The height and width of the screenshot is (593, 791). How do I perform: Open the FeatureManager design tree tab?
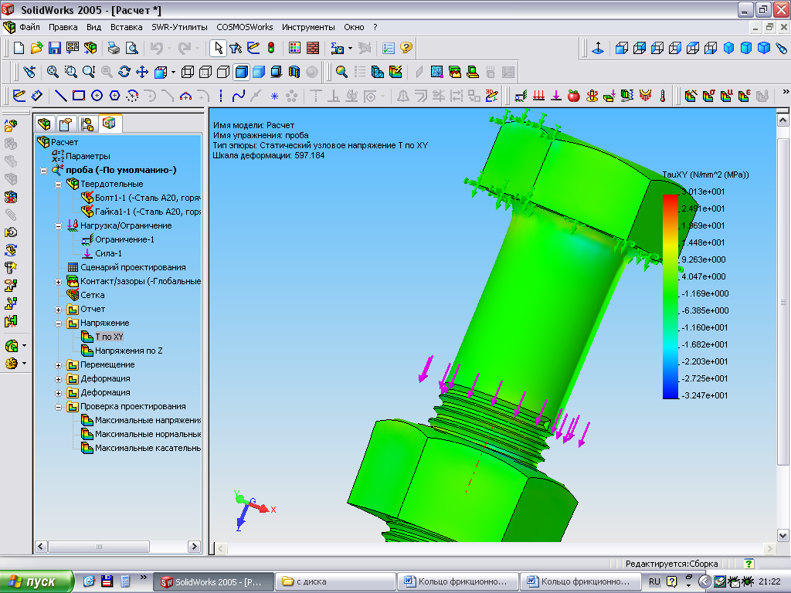point(44,124)
